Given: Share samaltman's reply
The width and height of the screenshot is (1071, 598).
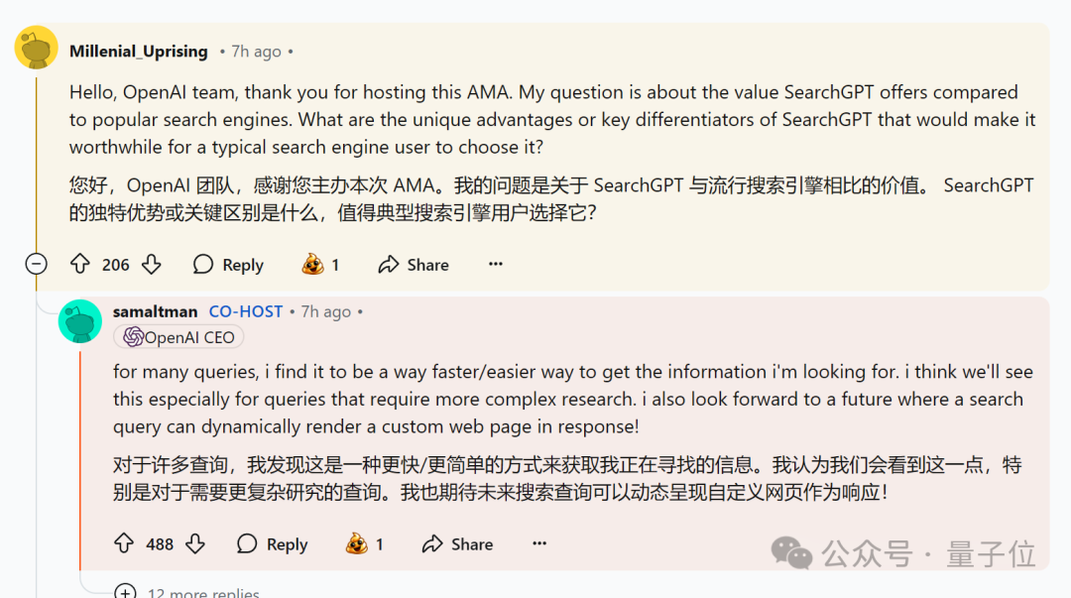Looking at the screenshot, I should point(457,543).
